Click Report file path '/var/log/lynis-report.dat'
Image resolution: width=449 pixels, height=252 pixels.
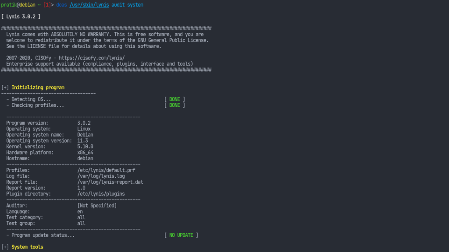[x=110, y=182]
